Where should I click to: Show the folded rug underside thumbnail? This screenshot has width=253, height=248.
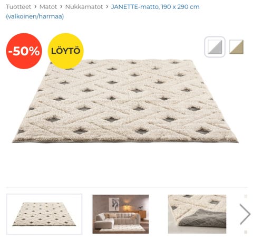(197, 214)
